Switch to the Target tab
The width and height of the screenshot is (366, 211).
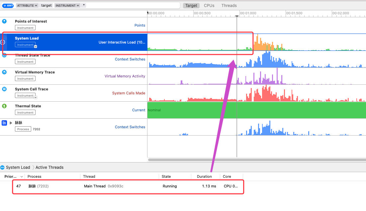pyautogui.click(x=191, y=6)
